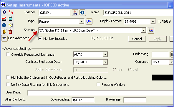Click the 1.4589 price value
The height and width of the screenshot is (107, 174).
click(x=164, y=21)
